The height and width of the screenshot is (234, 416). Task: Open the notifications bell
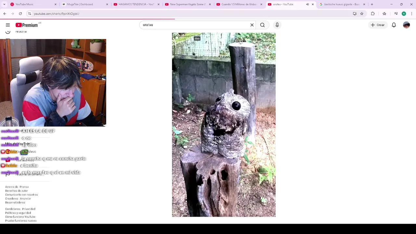pyautogui.click(x=394, y=25)
